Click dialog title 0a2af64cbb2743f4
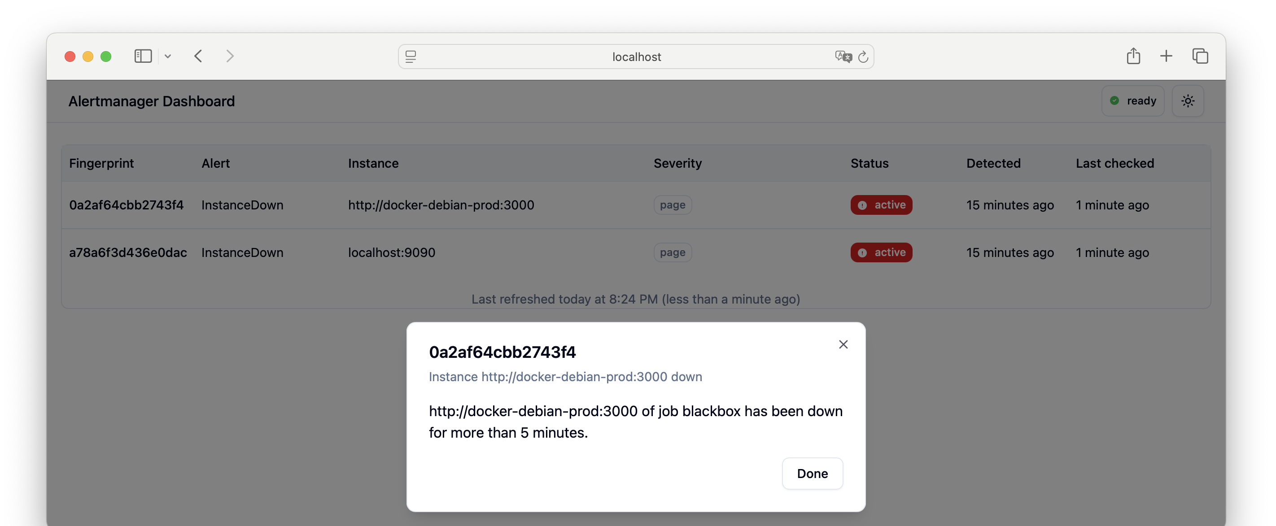 pyautogui.click(x=502, y=352)
